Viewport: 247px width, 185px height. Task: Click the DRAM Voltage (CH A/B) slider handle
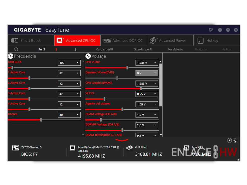click(101, 120)
